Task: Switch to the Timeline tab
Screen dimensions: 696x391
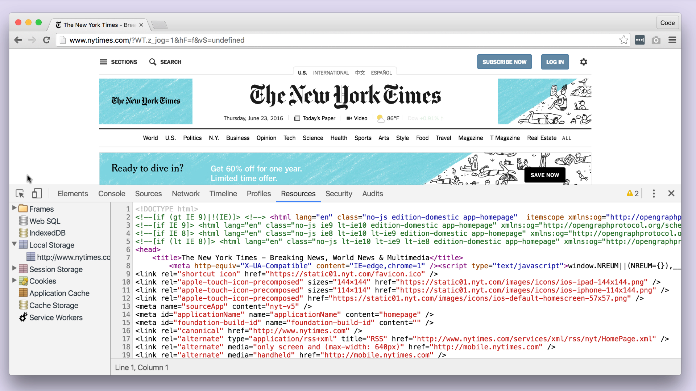Action: point(223,194)
